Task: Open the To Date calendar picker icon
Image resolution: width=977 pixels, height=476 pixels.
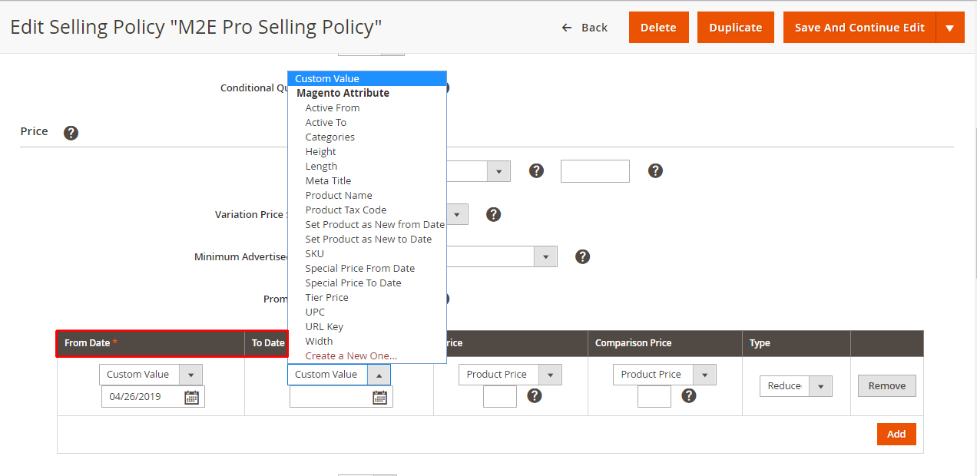Action: pyautogui.click(x=379, y=397)
